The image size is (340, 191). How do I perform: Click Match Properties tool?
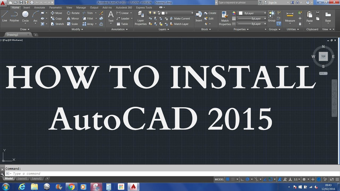pos(225,18)
